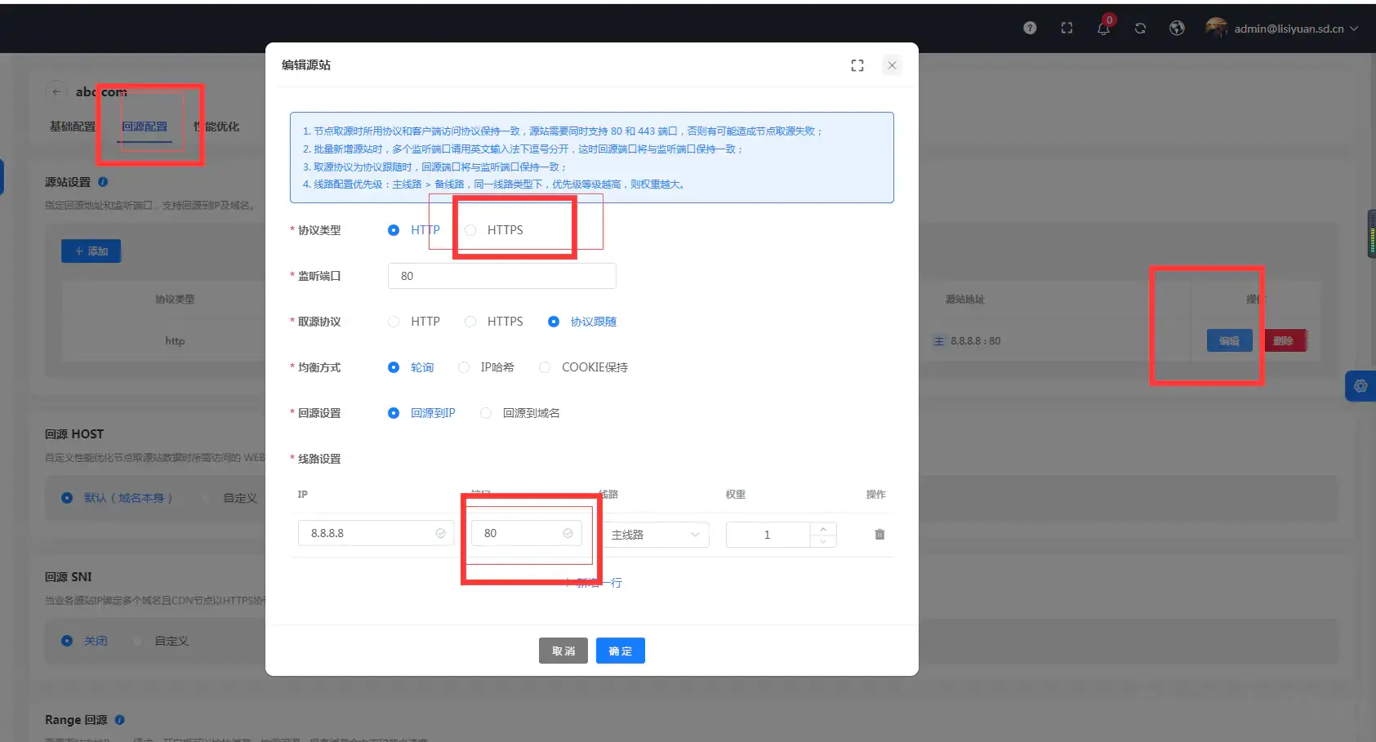Open the settings gear on right edge

[1360, 386]
